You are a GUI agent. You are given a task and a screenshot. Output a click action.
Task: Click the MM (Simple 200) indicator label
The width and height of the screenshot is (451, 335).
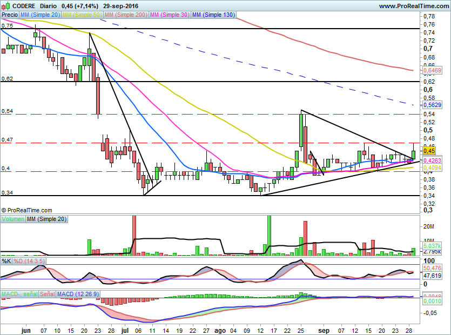click(125, 15)
